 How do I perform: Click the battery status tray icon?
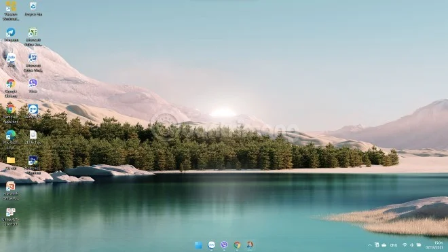pos(419,245)
